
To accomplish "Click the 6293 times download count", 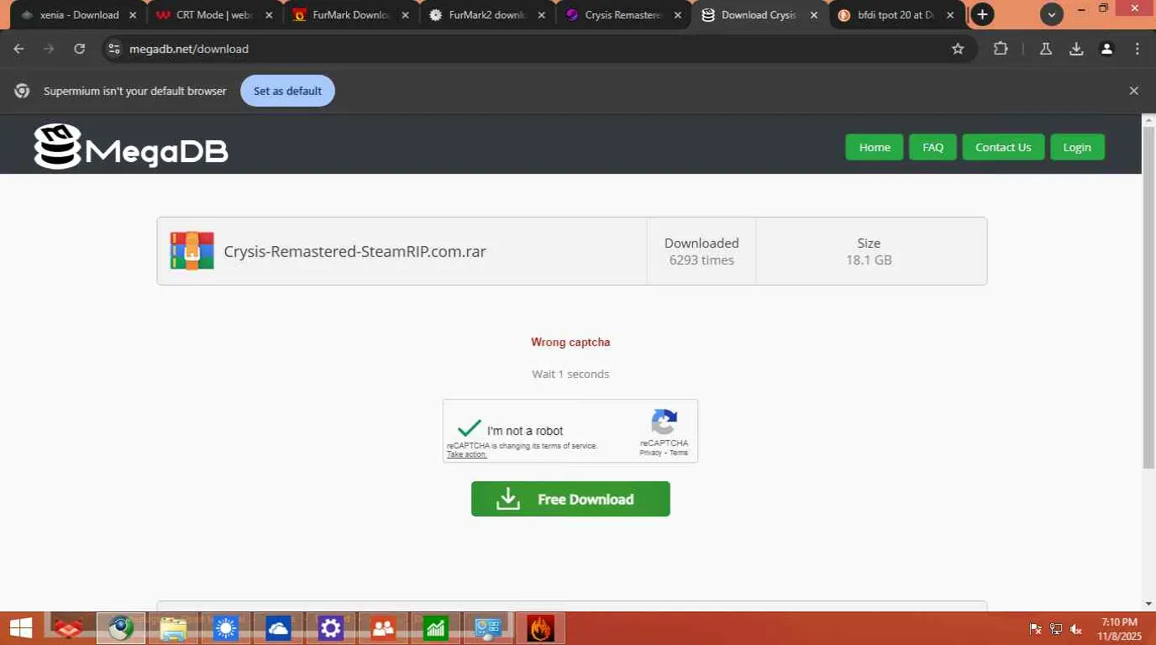I will coord(701,260).
